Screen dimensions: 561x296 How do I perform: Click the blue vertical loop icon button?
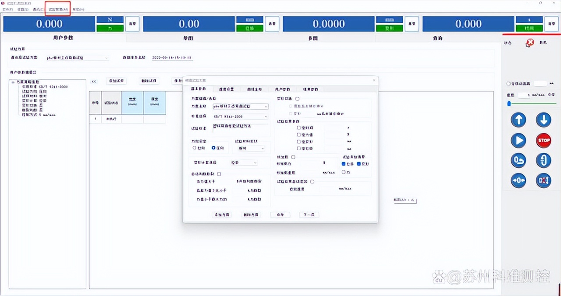tap(543, 161)
